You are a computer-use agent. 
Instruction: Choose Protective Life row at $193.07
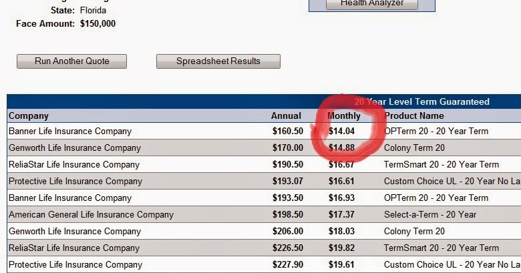click(x=264, y=181)
